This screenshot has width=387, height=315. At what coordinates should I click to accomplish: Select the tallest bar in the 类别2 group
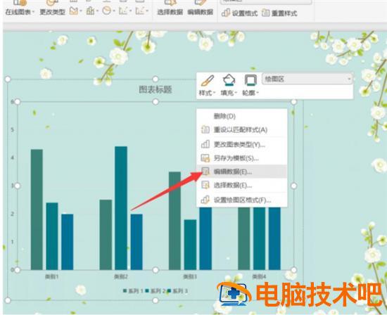[x=121, y=208]
